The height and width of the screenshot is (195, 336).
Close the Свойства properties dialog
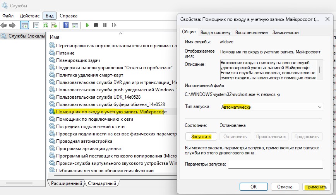pos(327,19)
